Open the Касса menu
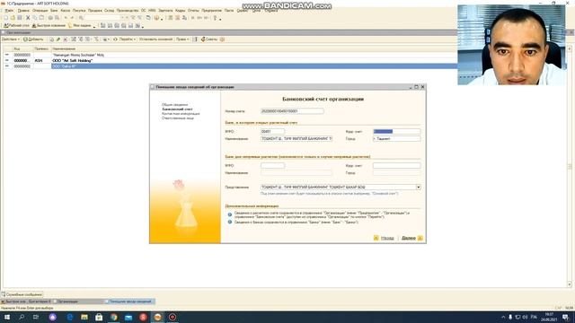Viewport: 575px width, 323px height. coord(66,11)
